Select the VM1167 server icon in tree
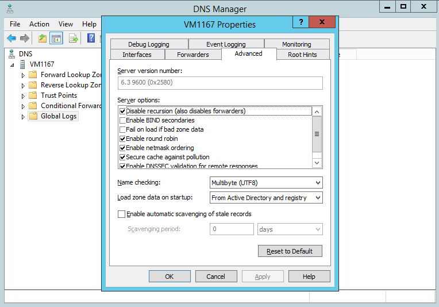439x307 pixels. pos(22,64)
